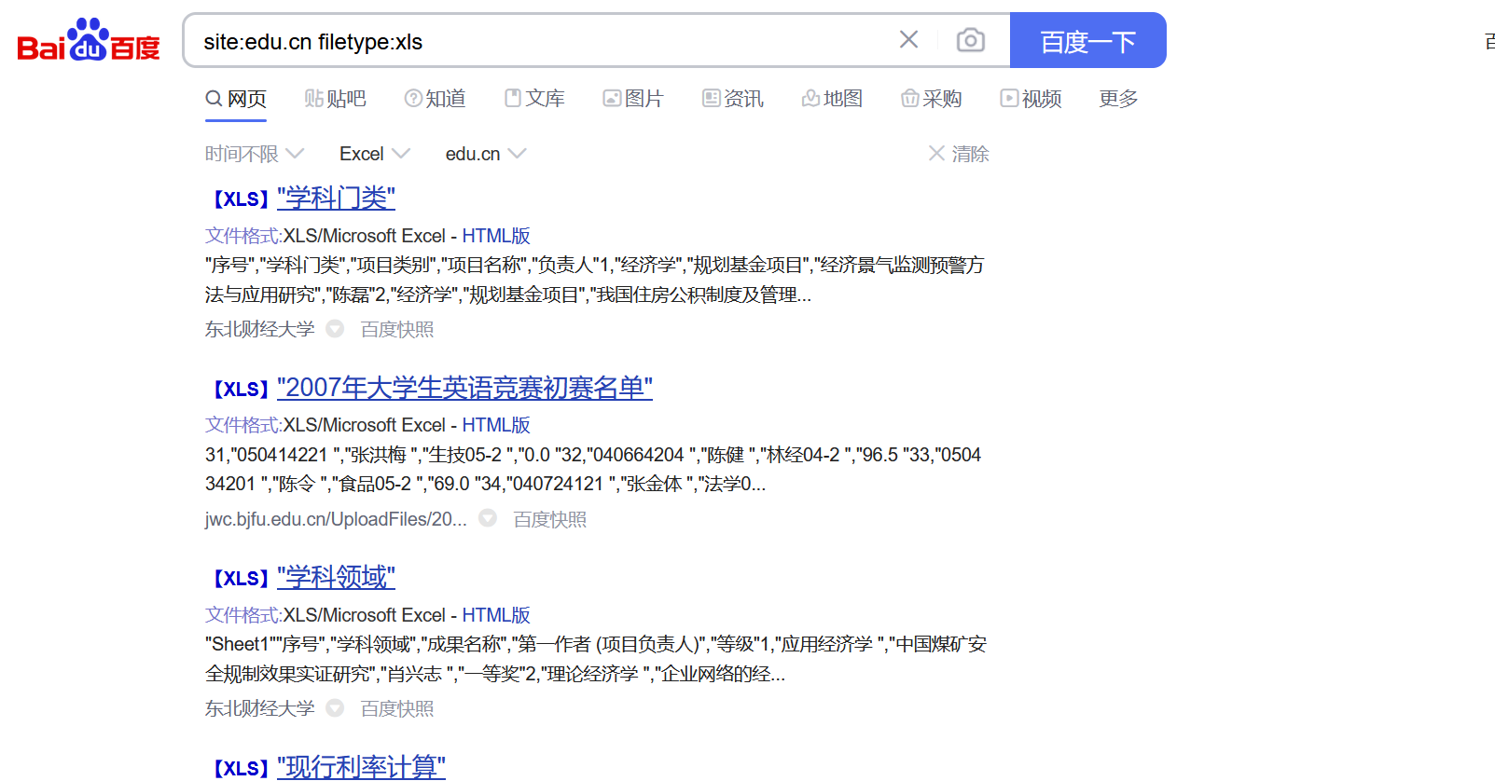Screen dimensions: 1495x781
Task: Click the 百度一下 search button
Action: (x=1088, y=40)
